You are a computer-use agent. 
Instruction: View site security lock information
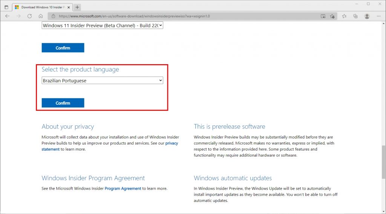[53, 16]
